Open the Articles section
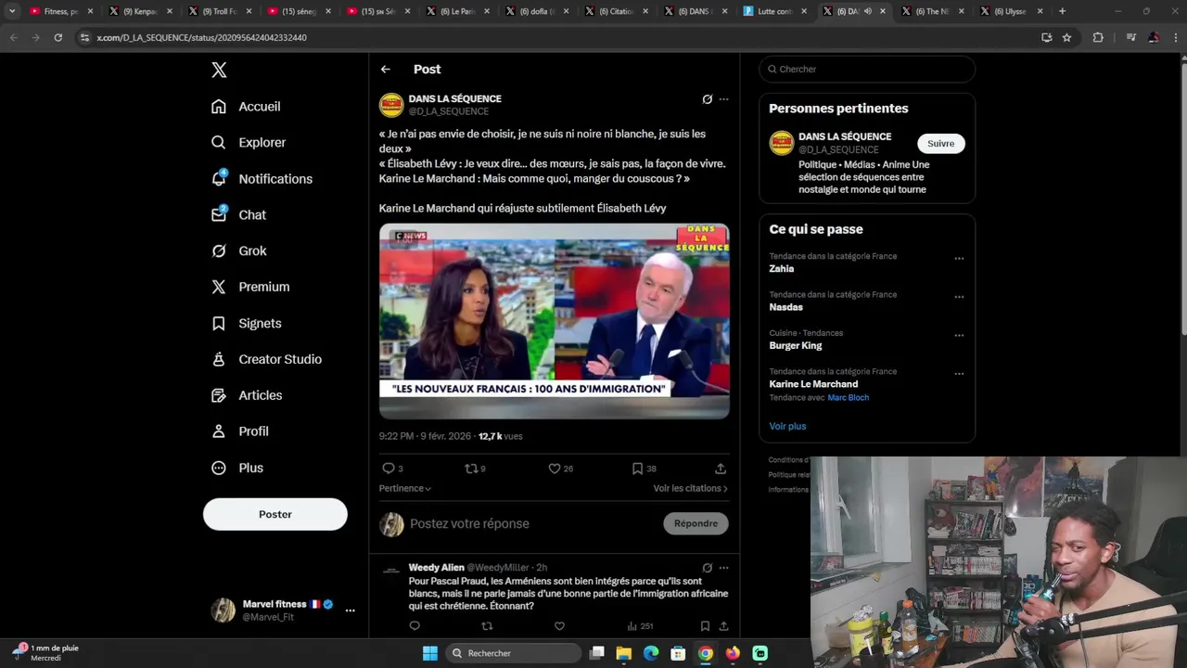 pos(247,396)
